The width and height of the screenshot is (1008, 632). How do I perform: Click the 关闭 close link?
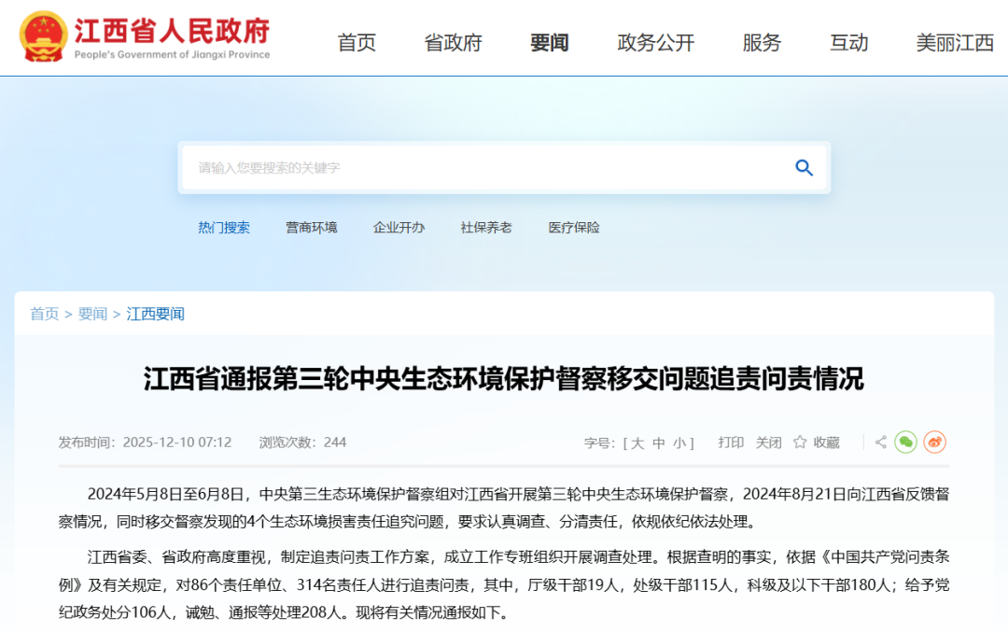tap(769, 442)
